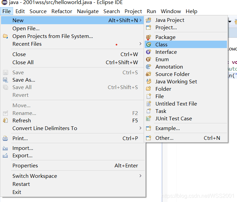Select Open Projects from File System text
Viewport: 237px width, 202px height.
(x=53, y=36)
